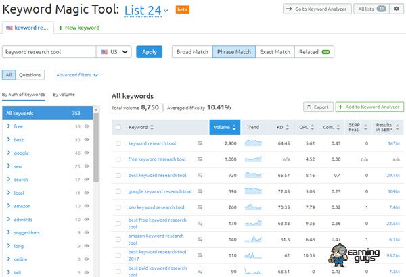Viewport: 406px width, 277px height.
Task: View trend chart for seo keyword research tool
Action: [x=253, y=207]
